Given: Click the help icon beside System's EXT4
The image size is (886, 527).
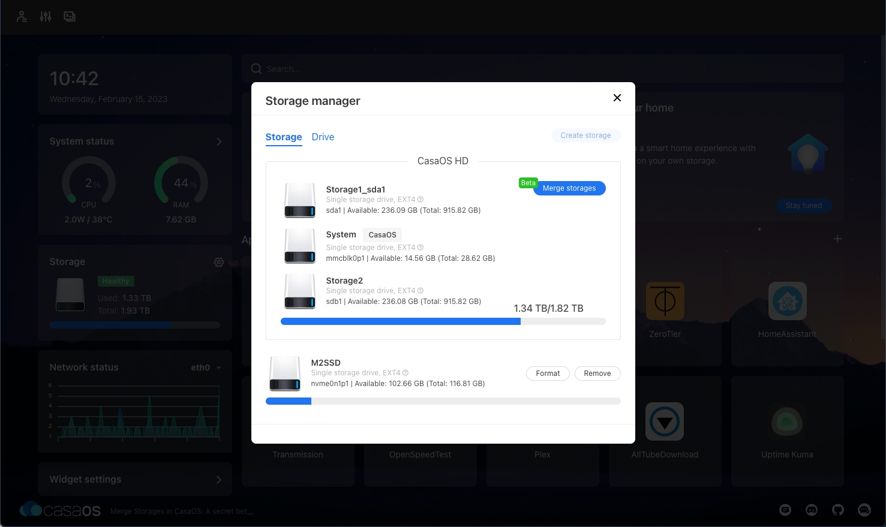Looking at the screenshot, I should click(x=421, y=248).
